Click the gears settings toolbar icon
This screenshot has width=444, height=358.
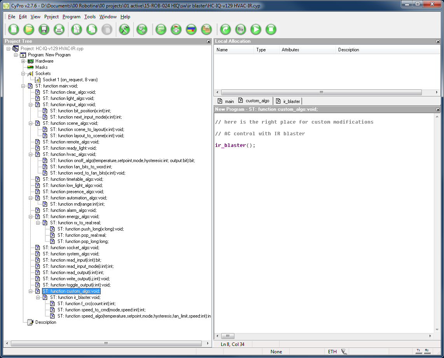coord(142,30)
